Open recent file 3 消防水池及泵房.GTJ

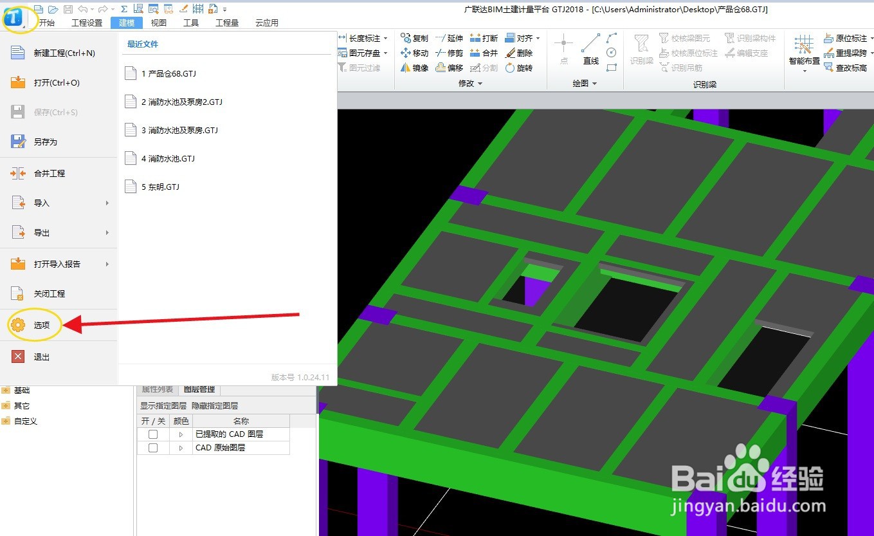click(171, 130)
